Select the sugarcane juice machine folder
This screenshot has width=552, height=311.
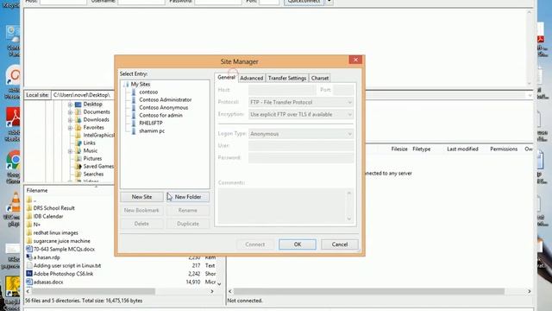pos(61,241)
